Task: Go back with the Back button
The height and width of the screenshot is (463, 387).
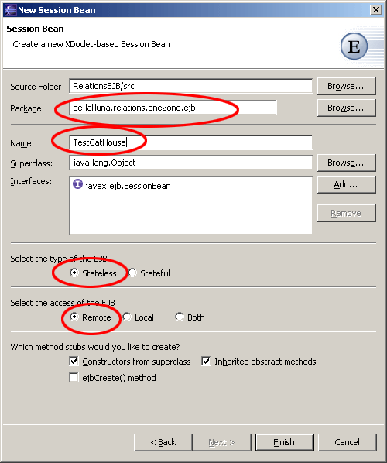Action: point(163,442)
